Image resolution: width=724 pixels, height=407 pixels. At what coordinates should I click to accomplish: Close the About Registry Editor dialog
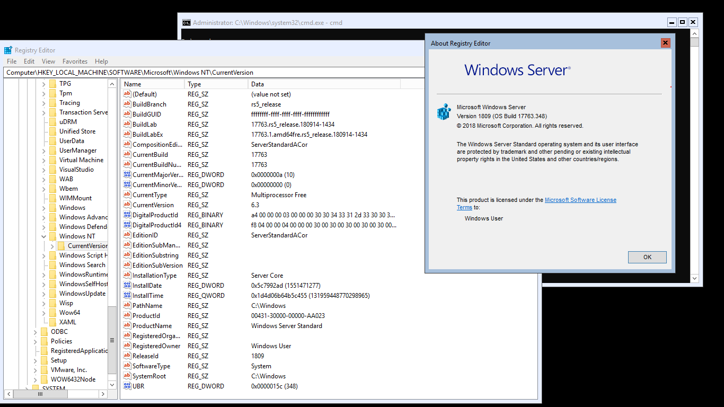(666, 43)
